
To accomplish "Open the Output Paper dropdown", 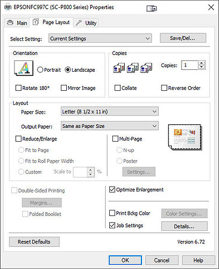I will tap(110, 126).
